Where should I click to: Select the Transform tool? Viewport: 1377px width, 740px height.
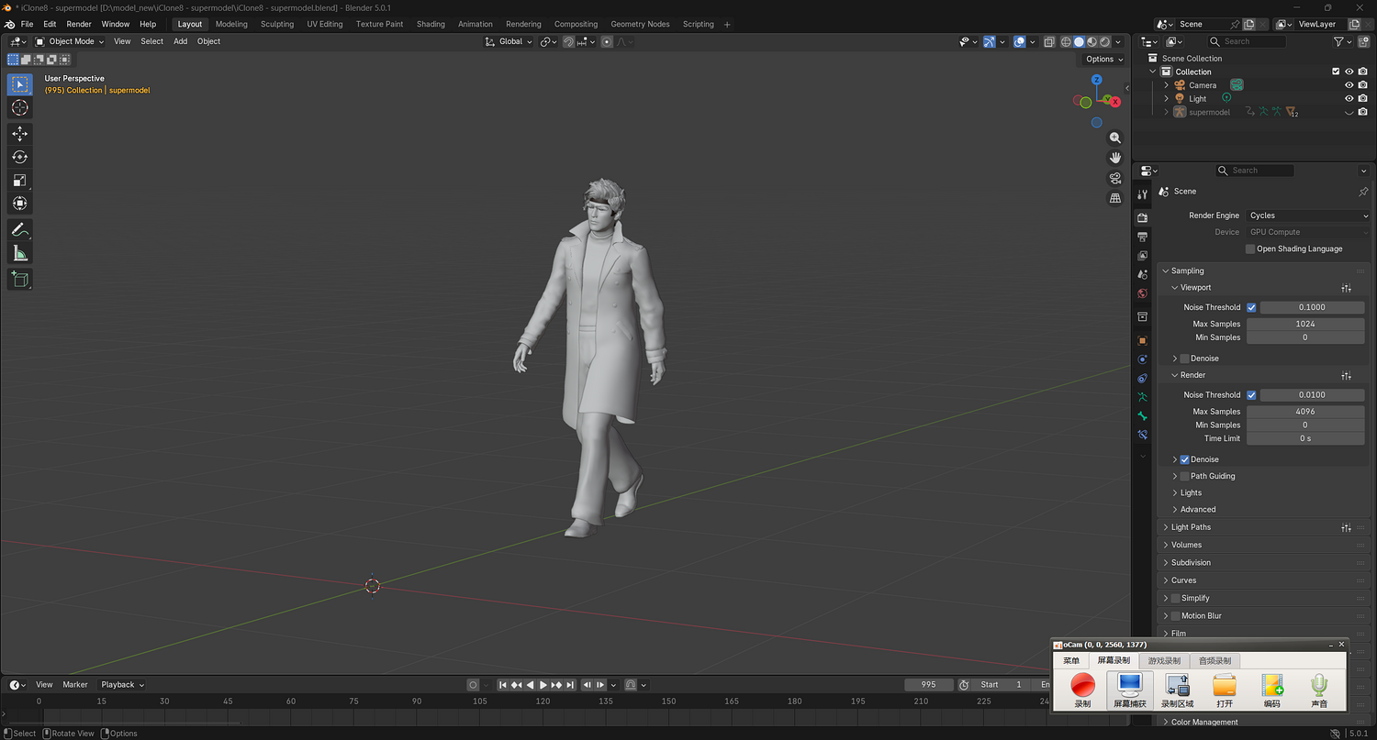click(x=19, y=204)
